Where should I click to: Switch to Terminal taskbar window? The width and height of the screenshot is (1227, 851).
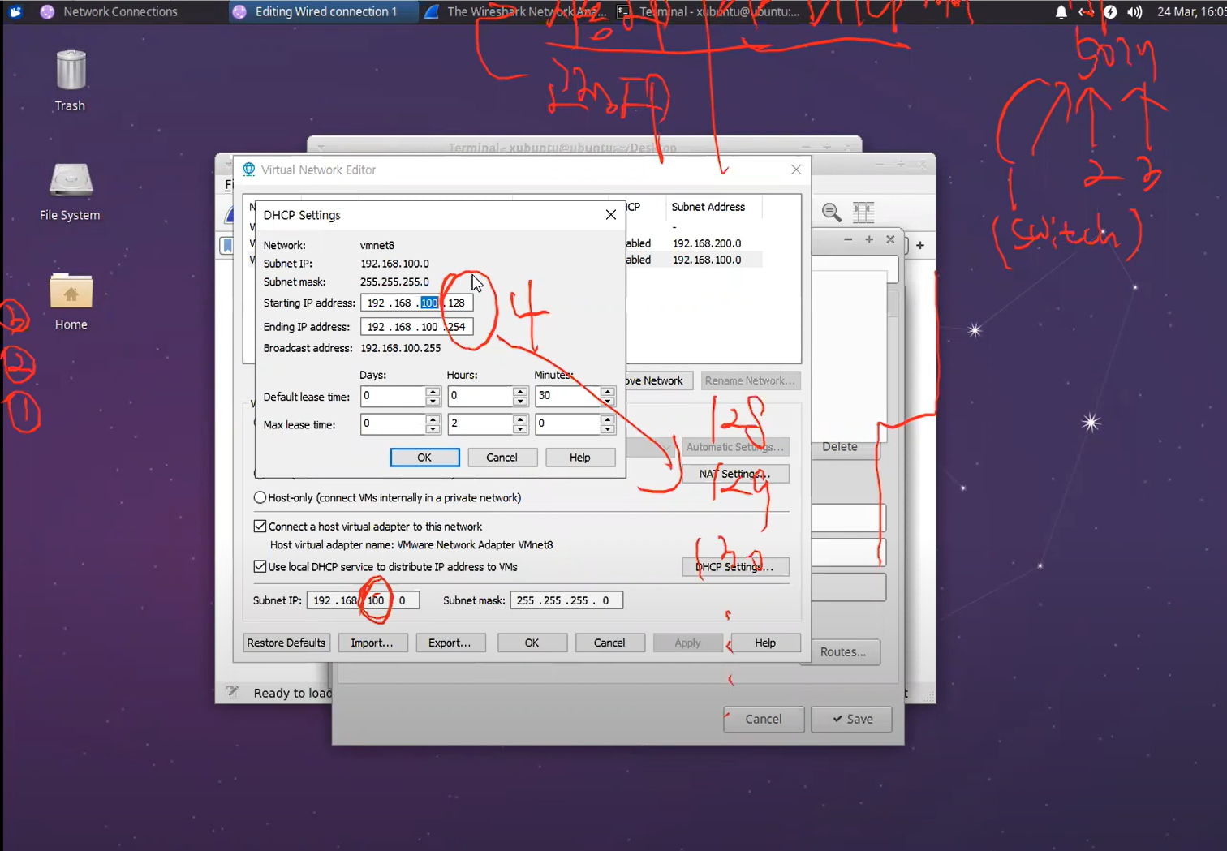[x=708, y=11]
